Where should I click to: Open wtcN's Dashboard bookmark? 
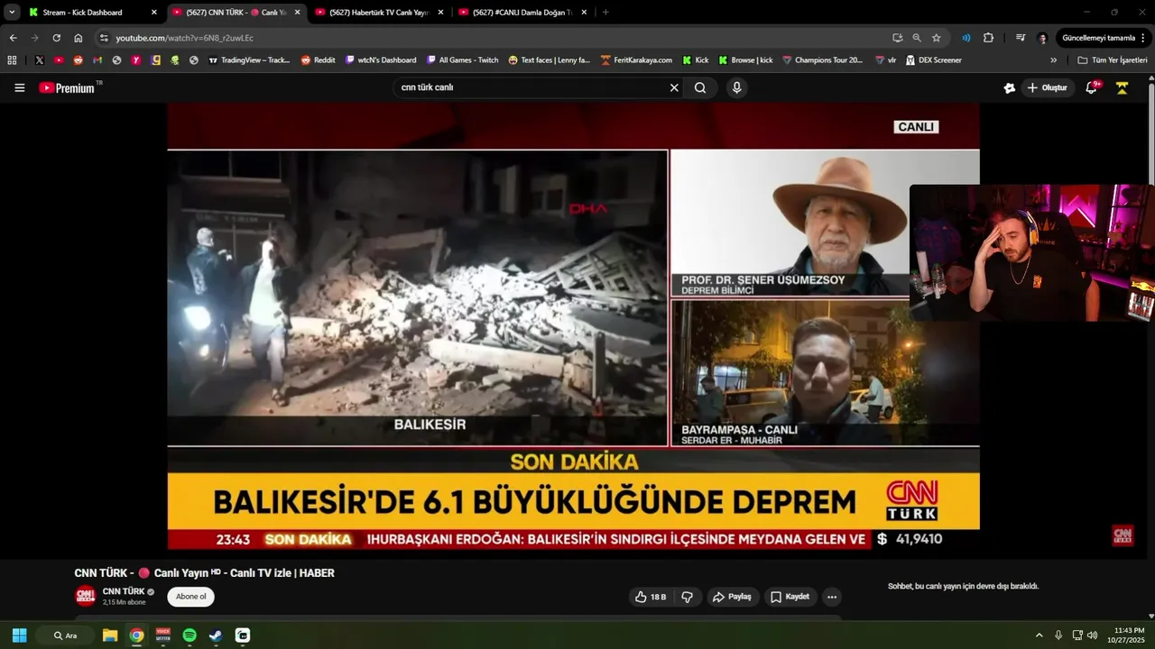click(x=381, y=60)
